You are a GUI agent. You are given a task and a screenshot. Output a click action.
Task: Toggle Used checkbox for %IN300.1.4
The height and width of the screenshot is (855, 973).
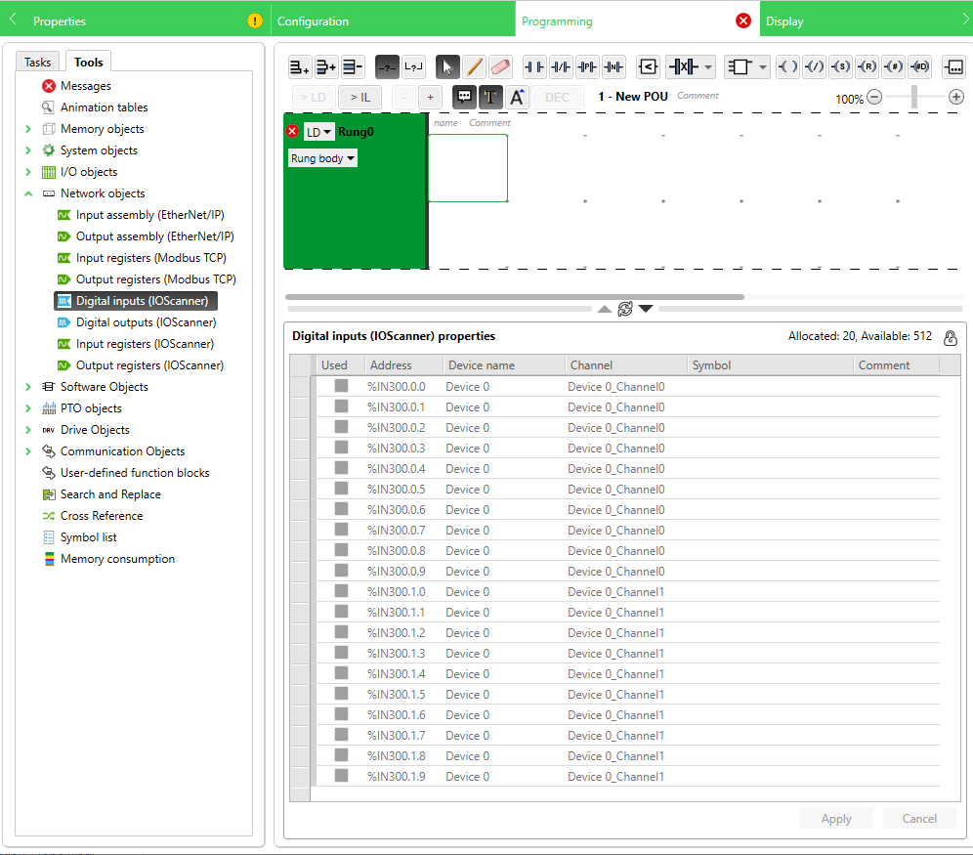(341, 672)
